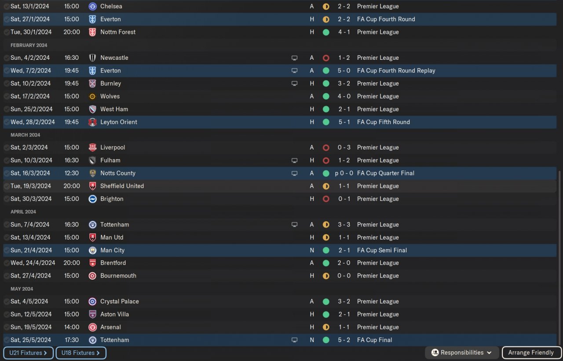Toggle the checkmark on Sat 13/1/2024 row
The height and width of the screenshot is (361, 563).
[x=7, y=7]
